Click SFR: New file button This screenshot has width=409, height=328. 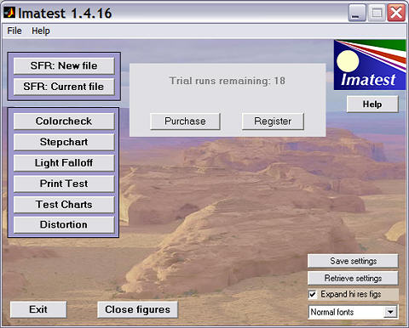click(x=64, y=65)
